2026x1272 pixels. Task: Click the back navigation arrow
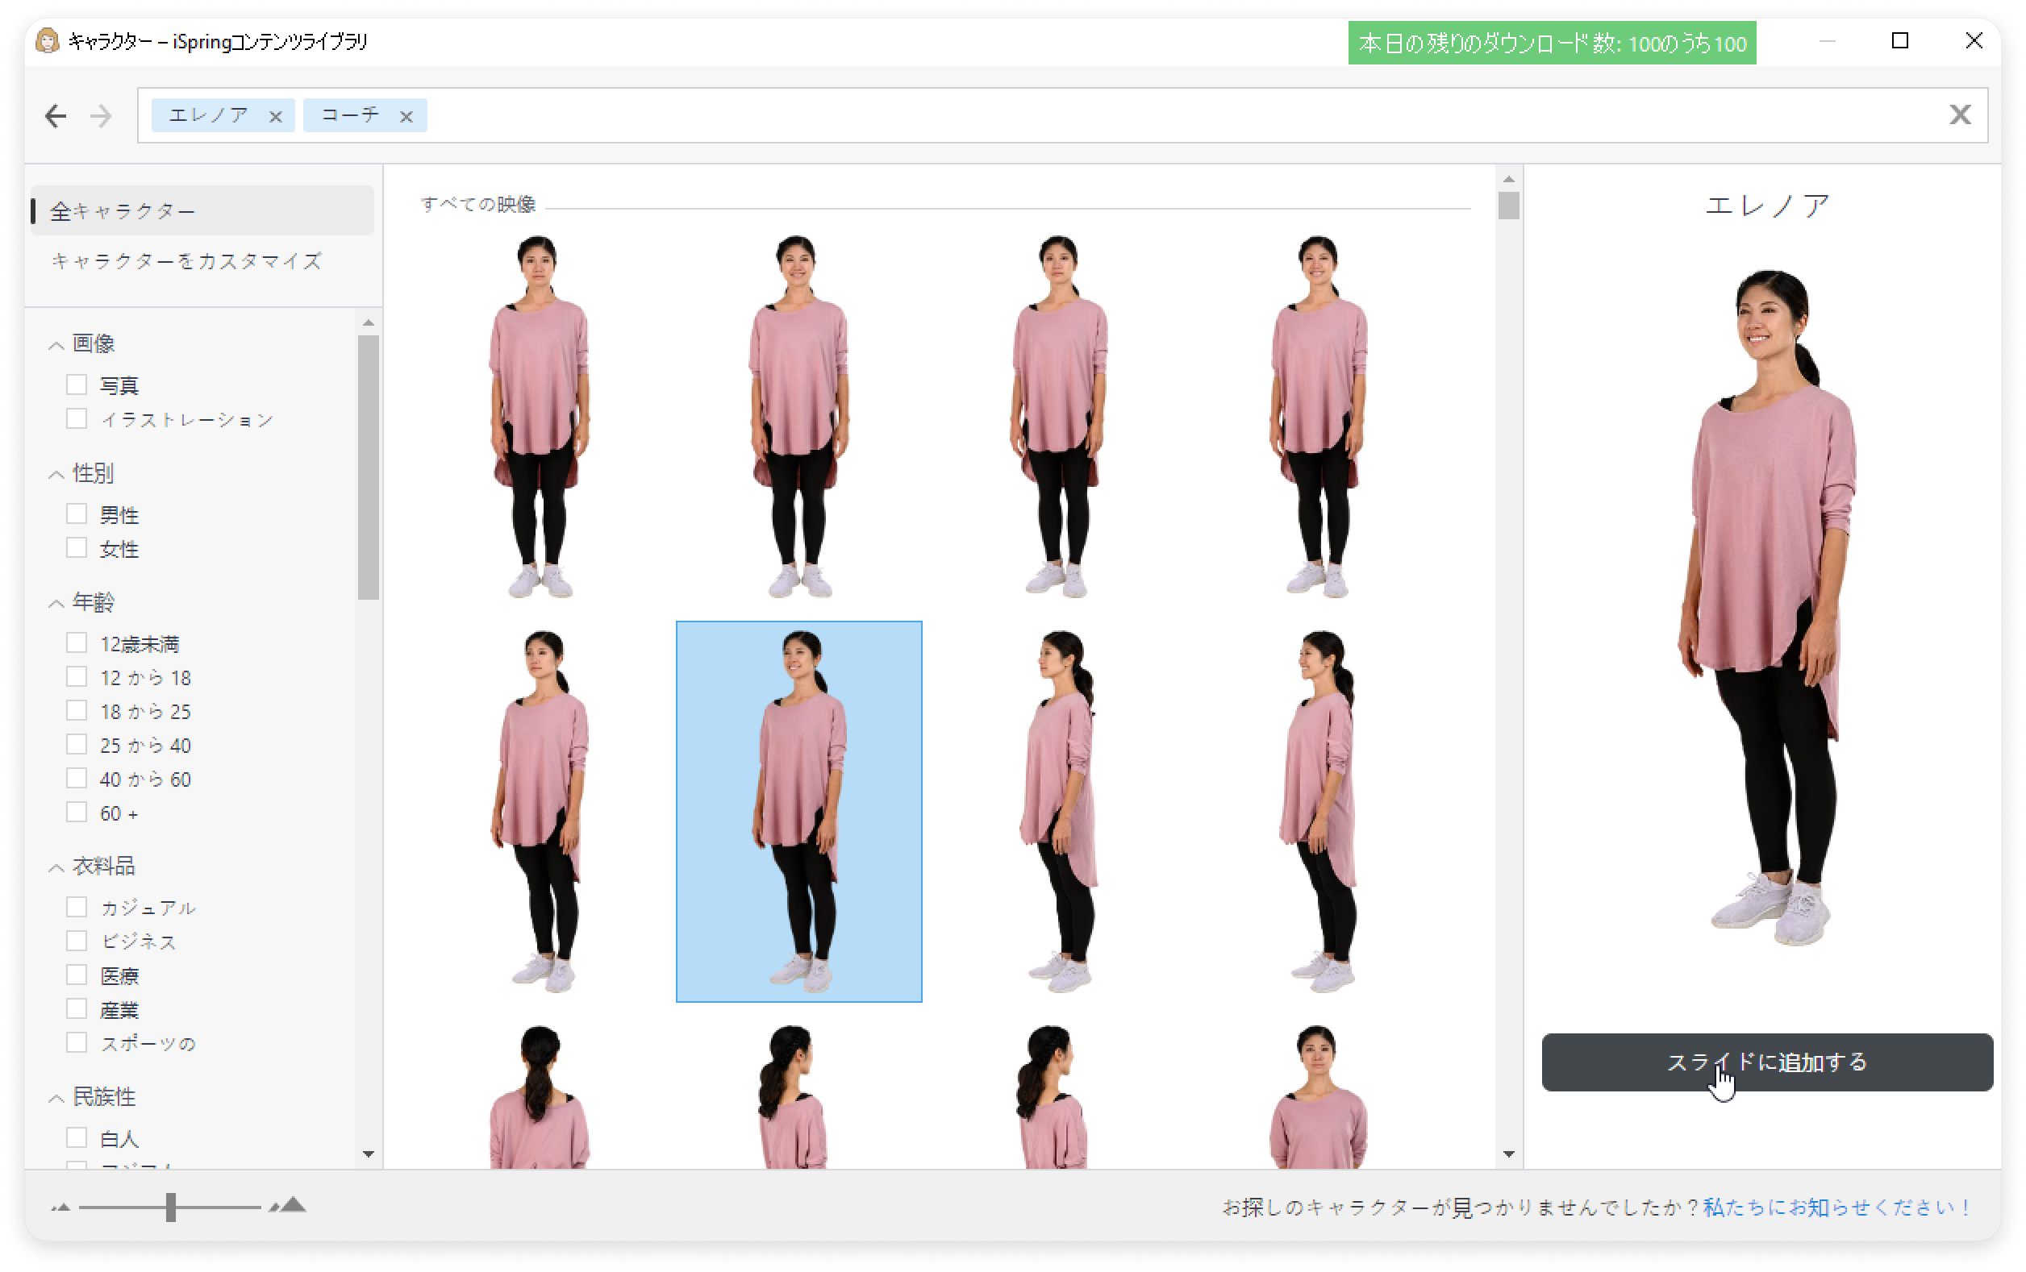click(56, 115)
